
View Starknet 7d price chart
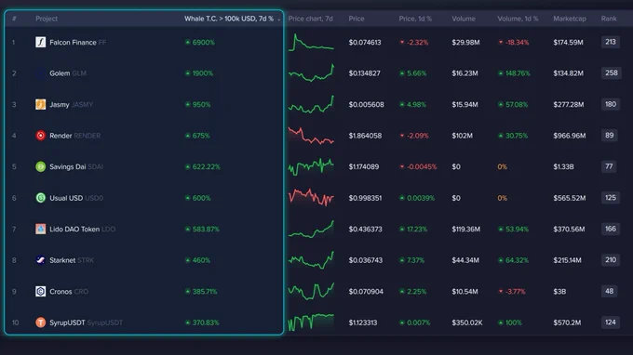[311, 260]
